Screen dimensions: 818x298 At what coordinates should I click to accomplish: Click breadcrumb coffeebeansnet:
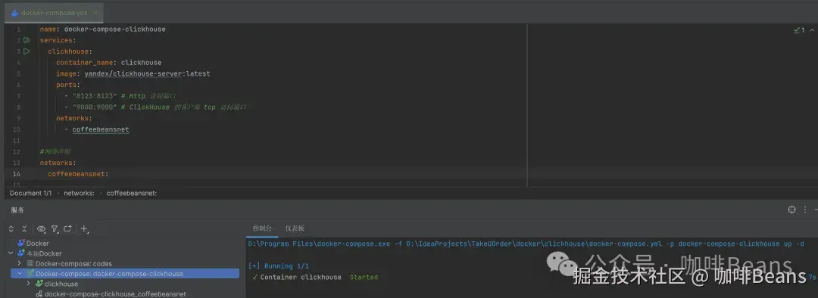point(132,194)
